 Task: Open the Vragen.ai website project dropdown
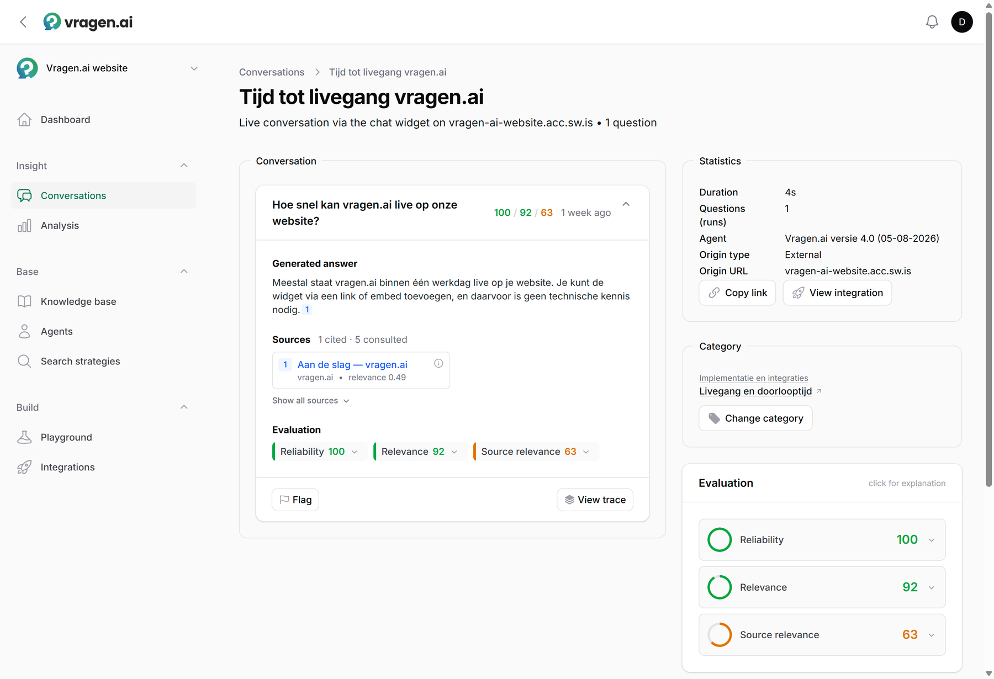click(194, 68)
